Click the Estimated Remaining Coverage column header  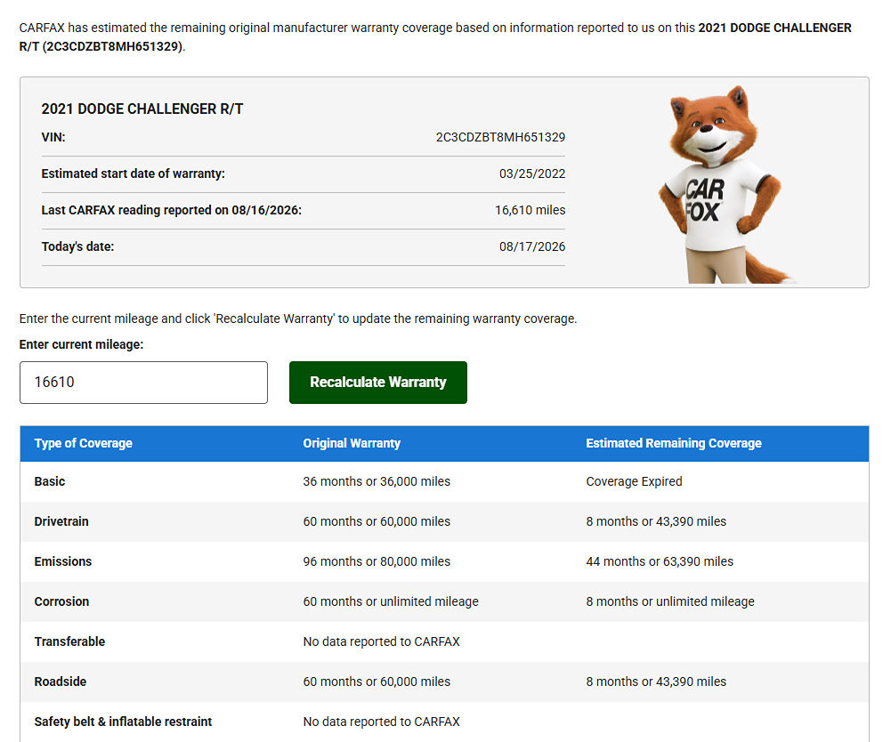coord(673,443)
